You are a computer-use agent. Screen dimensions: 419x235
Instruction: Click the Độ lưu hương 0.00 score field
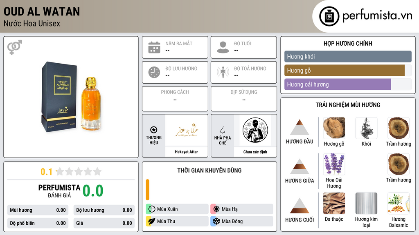coord(104,210)
